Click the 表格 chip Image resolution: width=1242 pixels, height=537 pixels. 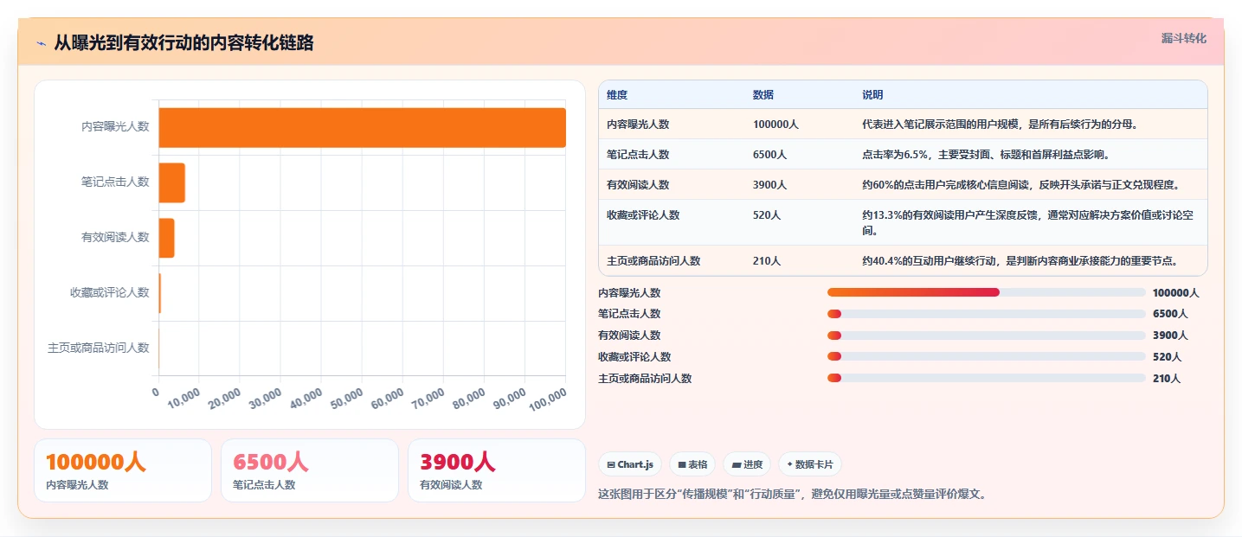(x=692, y=464)
